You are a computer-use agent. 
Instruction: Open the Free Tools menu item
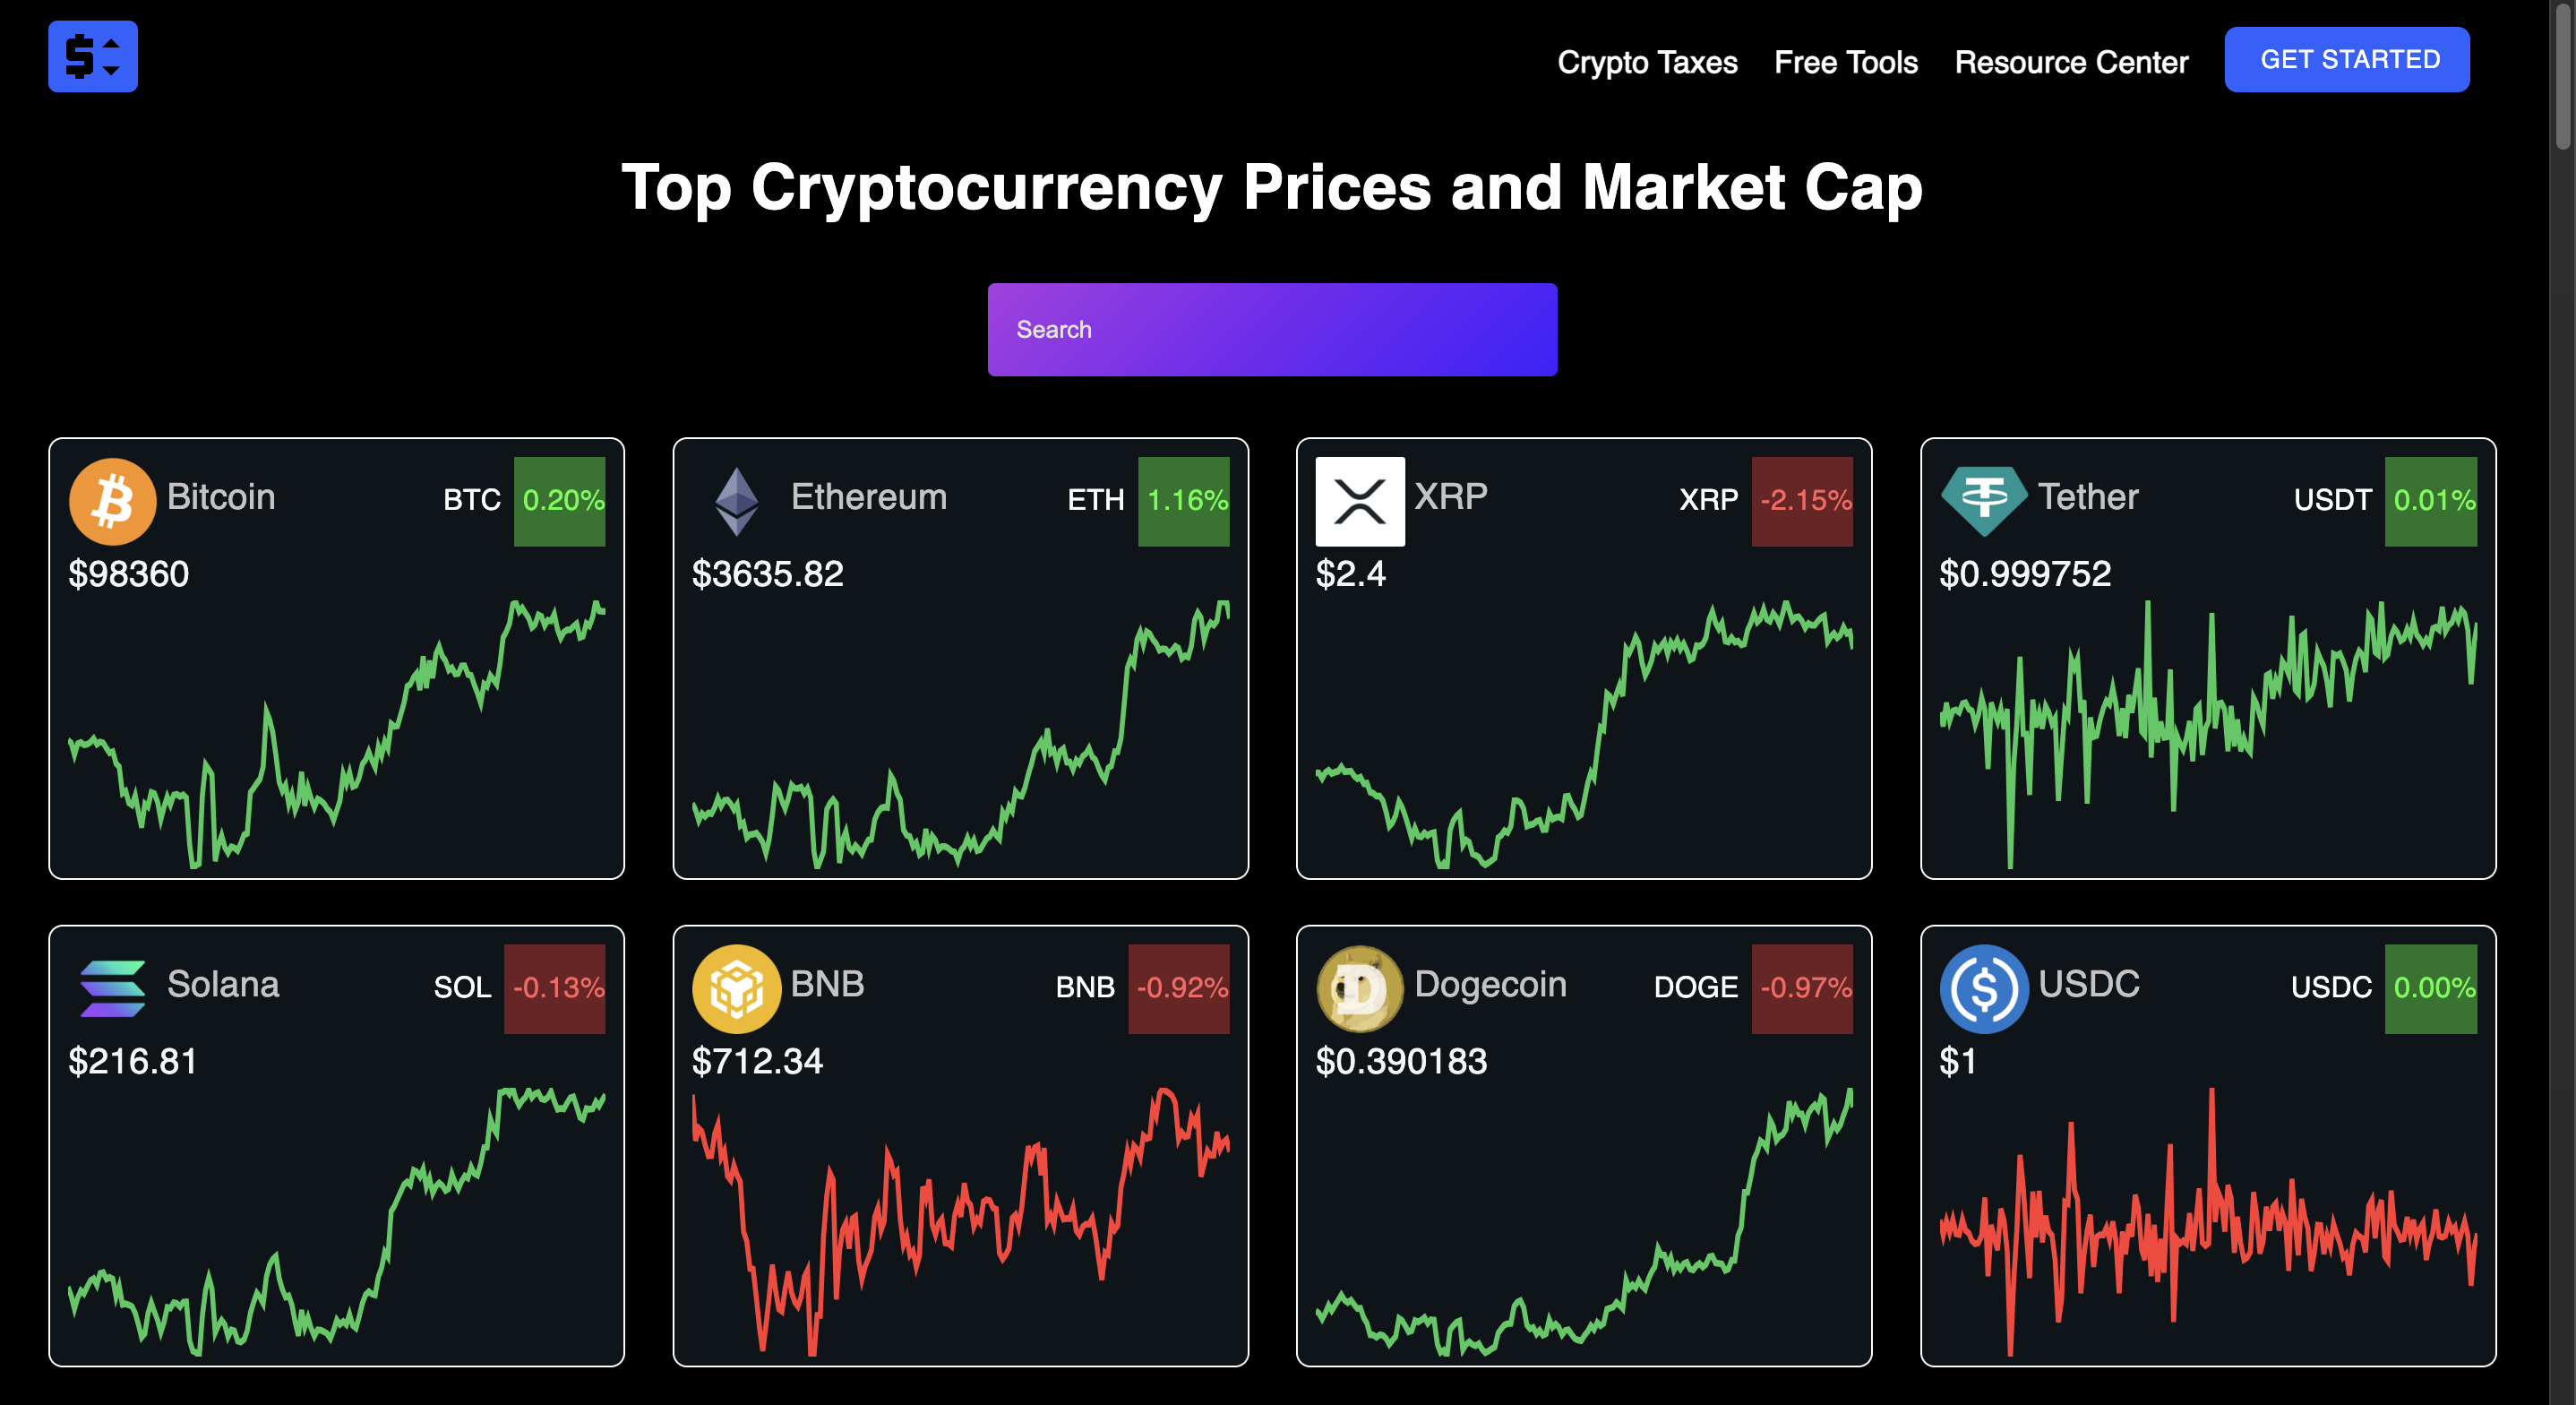(1845, 62)
